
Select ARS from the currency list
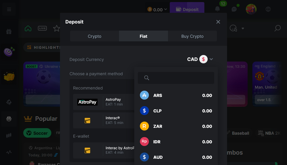pos(176,95)
